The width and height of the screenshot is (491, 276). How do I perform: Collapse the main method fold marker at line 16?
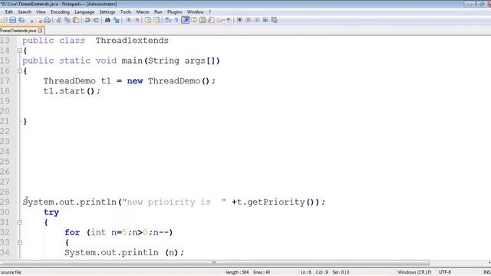[20, 71]
